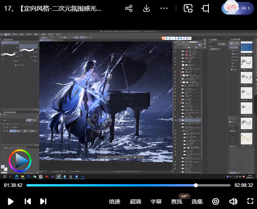This screenshot has height=209, width=257.
Task: Click the download icon
Action: [146, 8]
